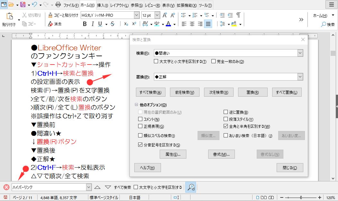Click the すべて検索 button in the dialog
Viewport: 338px width, 201px height.
tap(150, 92)
